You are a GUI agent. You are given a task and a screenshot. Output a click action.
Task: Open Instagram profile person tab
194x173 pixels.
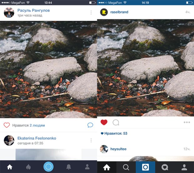click(184, 167)
